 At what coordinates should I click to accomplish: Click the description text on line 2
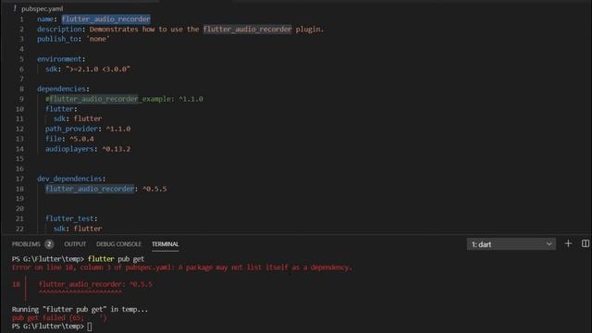coord(206,29)
